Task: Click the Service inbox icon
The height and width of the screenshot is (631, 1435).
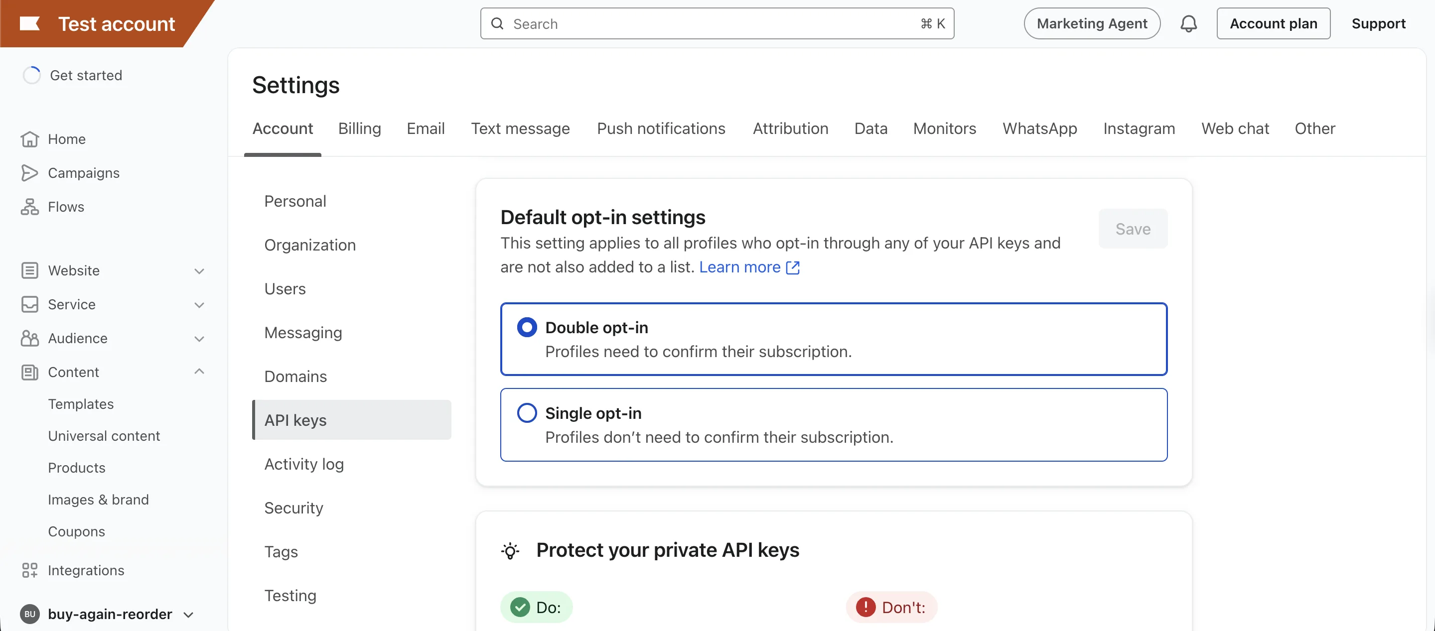Action: click(x=29, y=305)
